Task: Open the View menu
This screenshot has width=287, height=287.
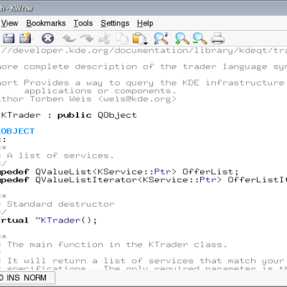Action: click(x=9, y=23)
